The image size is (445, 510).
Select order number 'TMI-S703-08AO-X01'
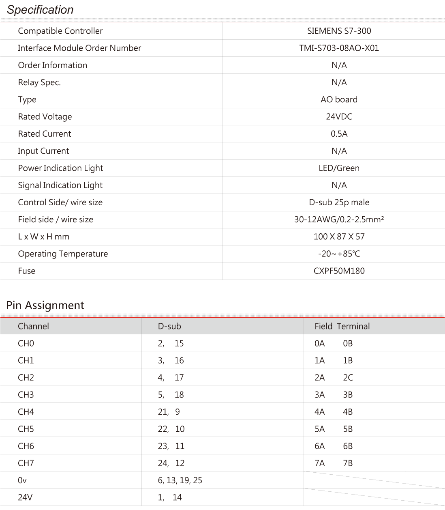[339, 48]
